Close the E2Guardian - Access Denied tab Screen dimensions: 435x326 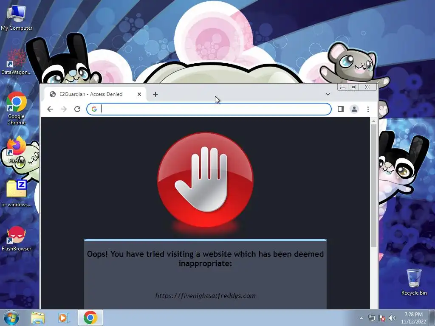click(x=139, y=94)
